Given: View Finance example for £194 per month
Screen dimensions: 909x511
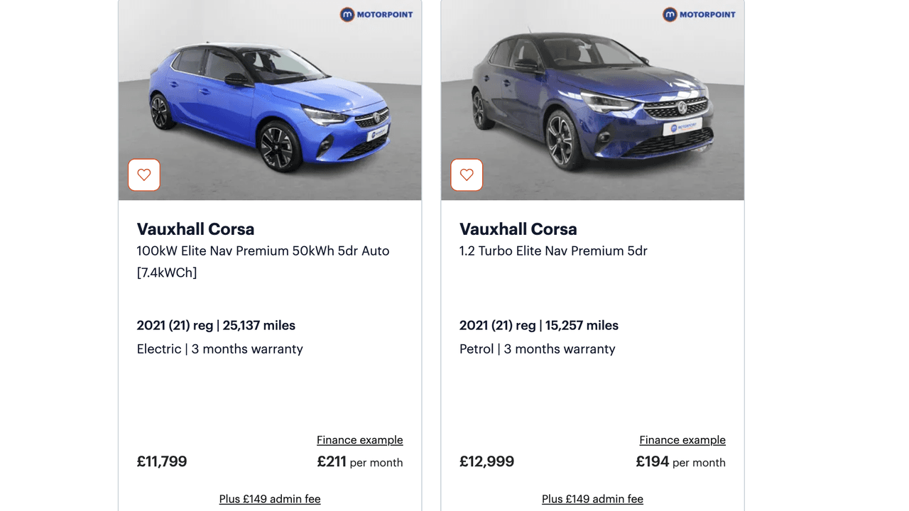Looking at the screenshot, I should [x=682, y=440].
